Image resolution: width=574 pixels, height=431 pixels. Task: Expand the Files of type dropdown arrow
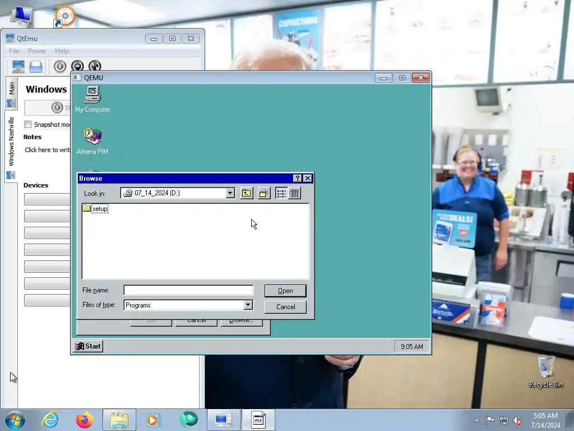(248, 305)
